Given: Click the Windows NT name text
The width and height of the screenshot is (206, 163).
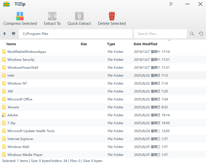Looking at the screenshot, I should click(x=17, y=83).
